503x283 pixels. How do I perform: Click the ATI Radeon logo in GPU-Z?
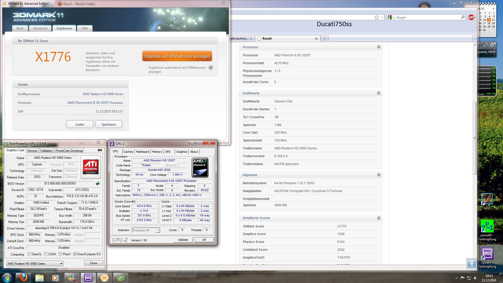click(x=91, y=167)
